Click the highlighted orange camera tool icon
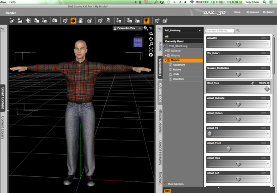This screenshot has width=277, height=193. pos(73,20)
